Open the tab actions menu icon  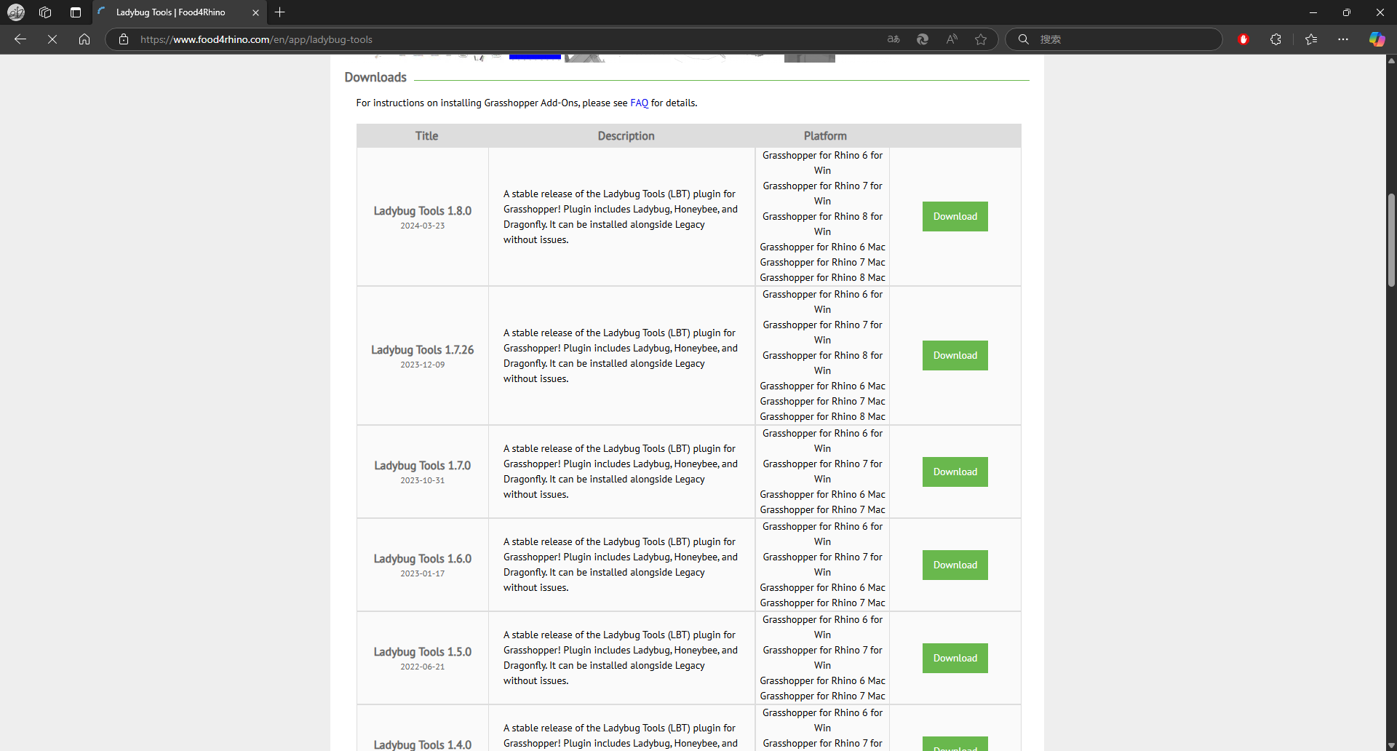click(76, 12)
